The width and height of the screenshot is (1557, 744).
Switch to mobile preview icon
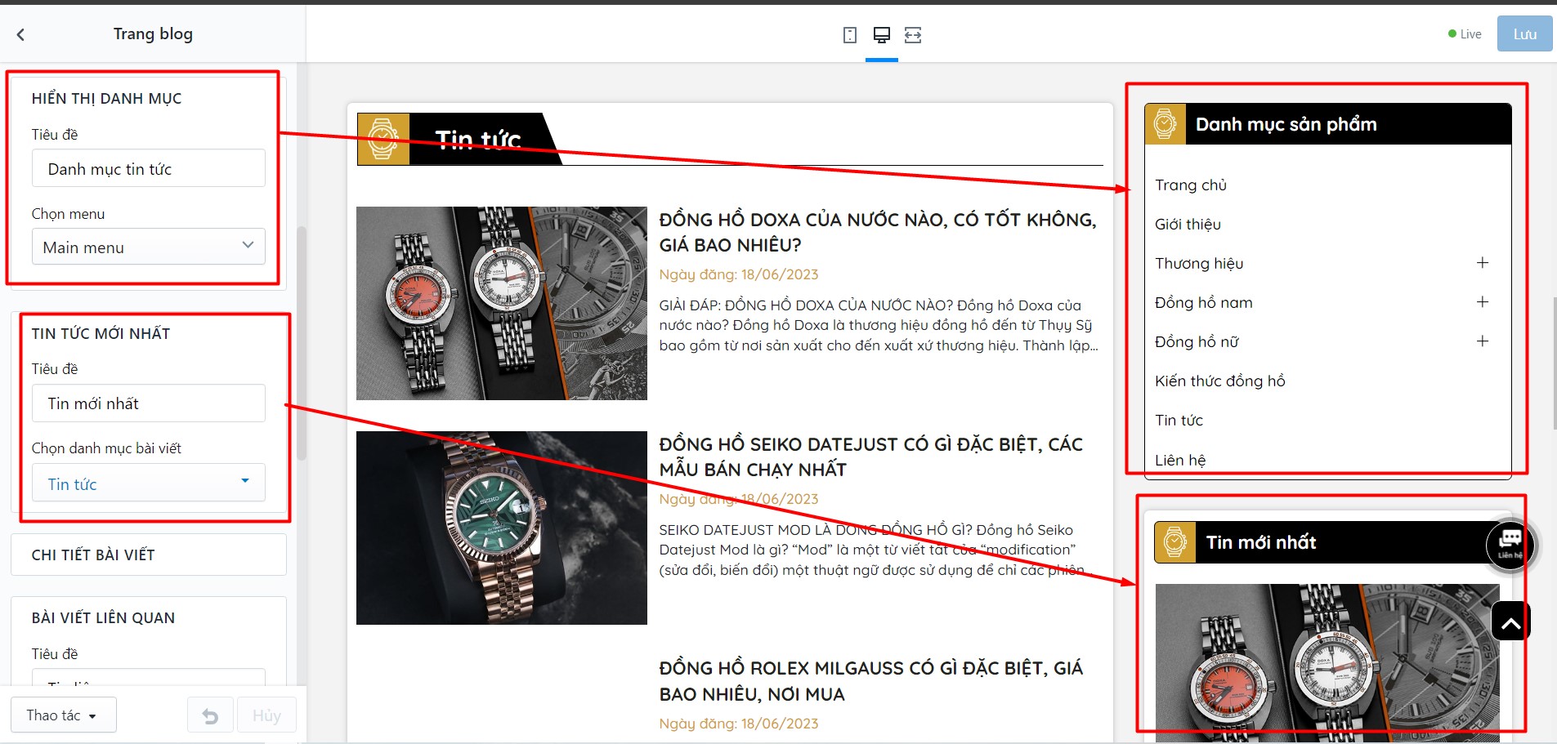pos(850,35)
